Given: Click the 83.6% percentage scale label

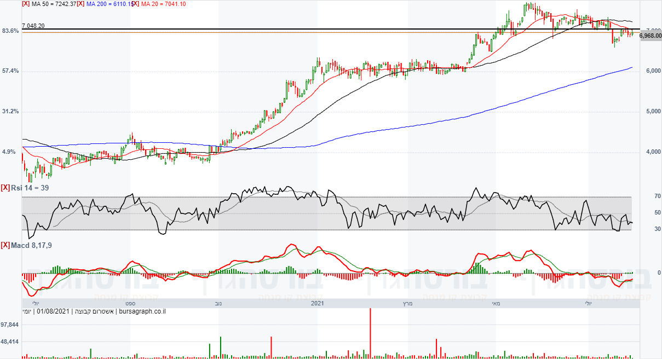Looking at the screenshot, I should (x=10, y=31).
